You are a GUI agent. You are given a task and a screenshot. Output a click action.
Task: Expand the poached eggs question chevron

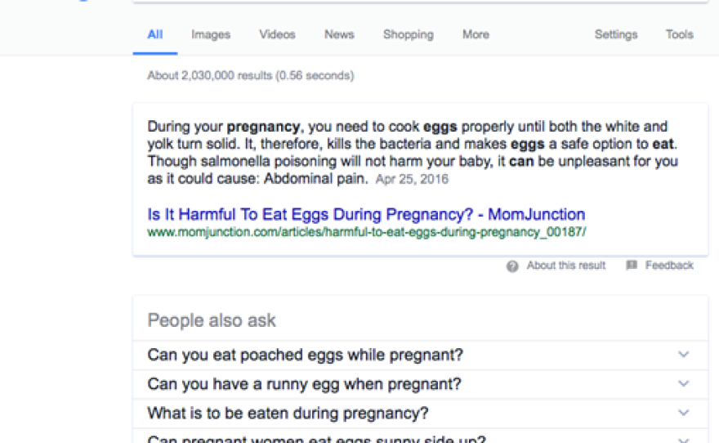point(684,355)
